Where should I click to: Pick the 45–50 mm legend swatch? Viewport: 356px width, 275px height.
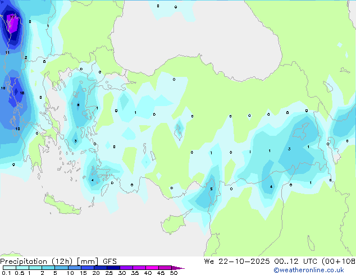click(x=165, y=268)
